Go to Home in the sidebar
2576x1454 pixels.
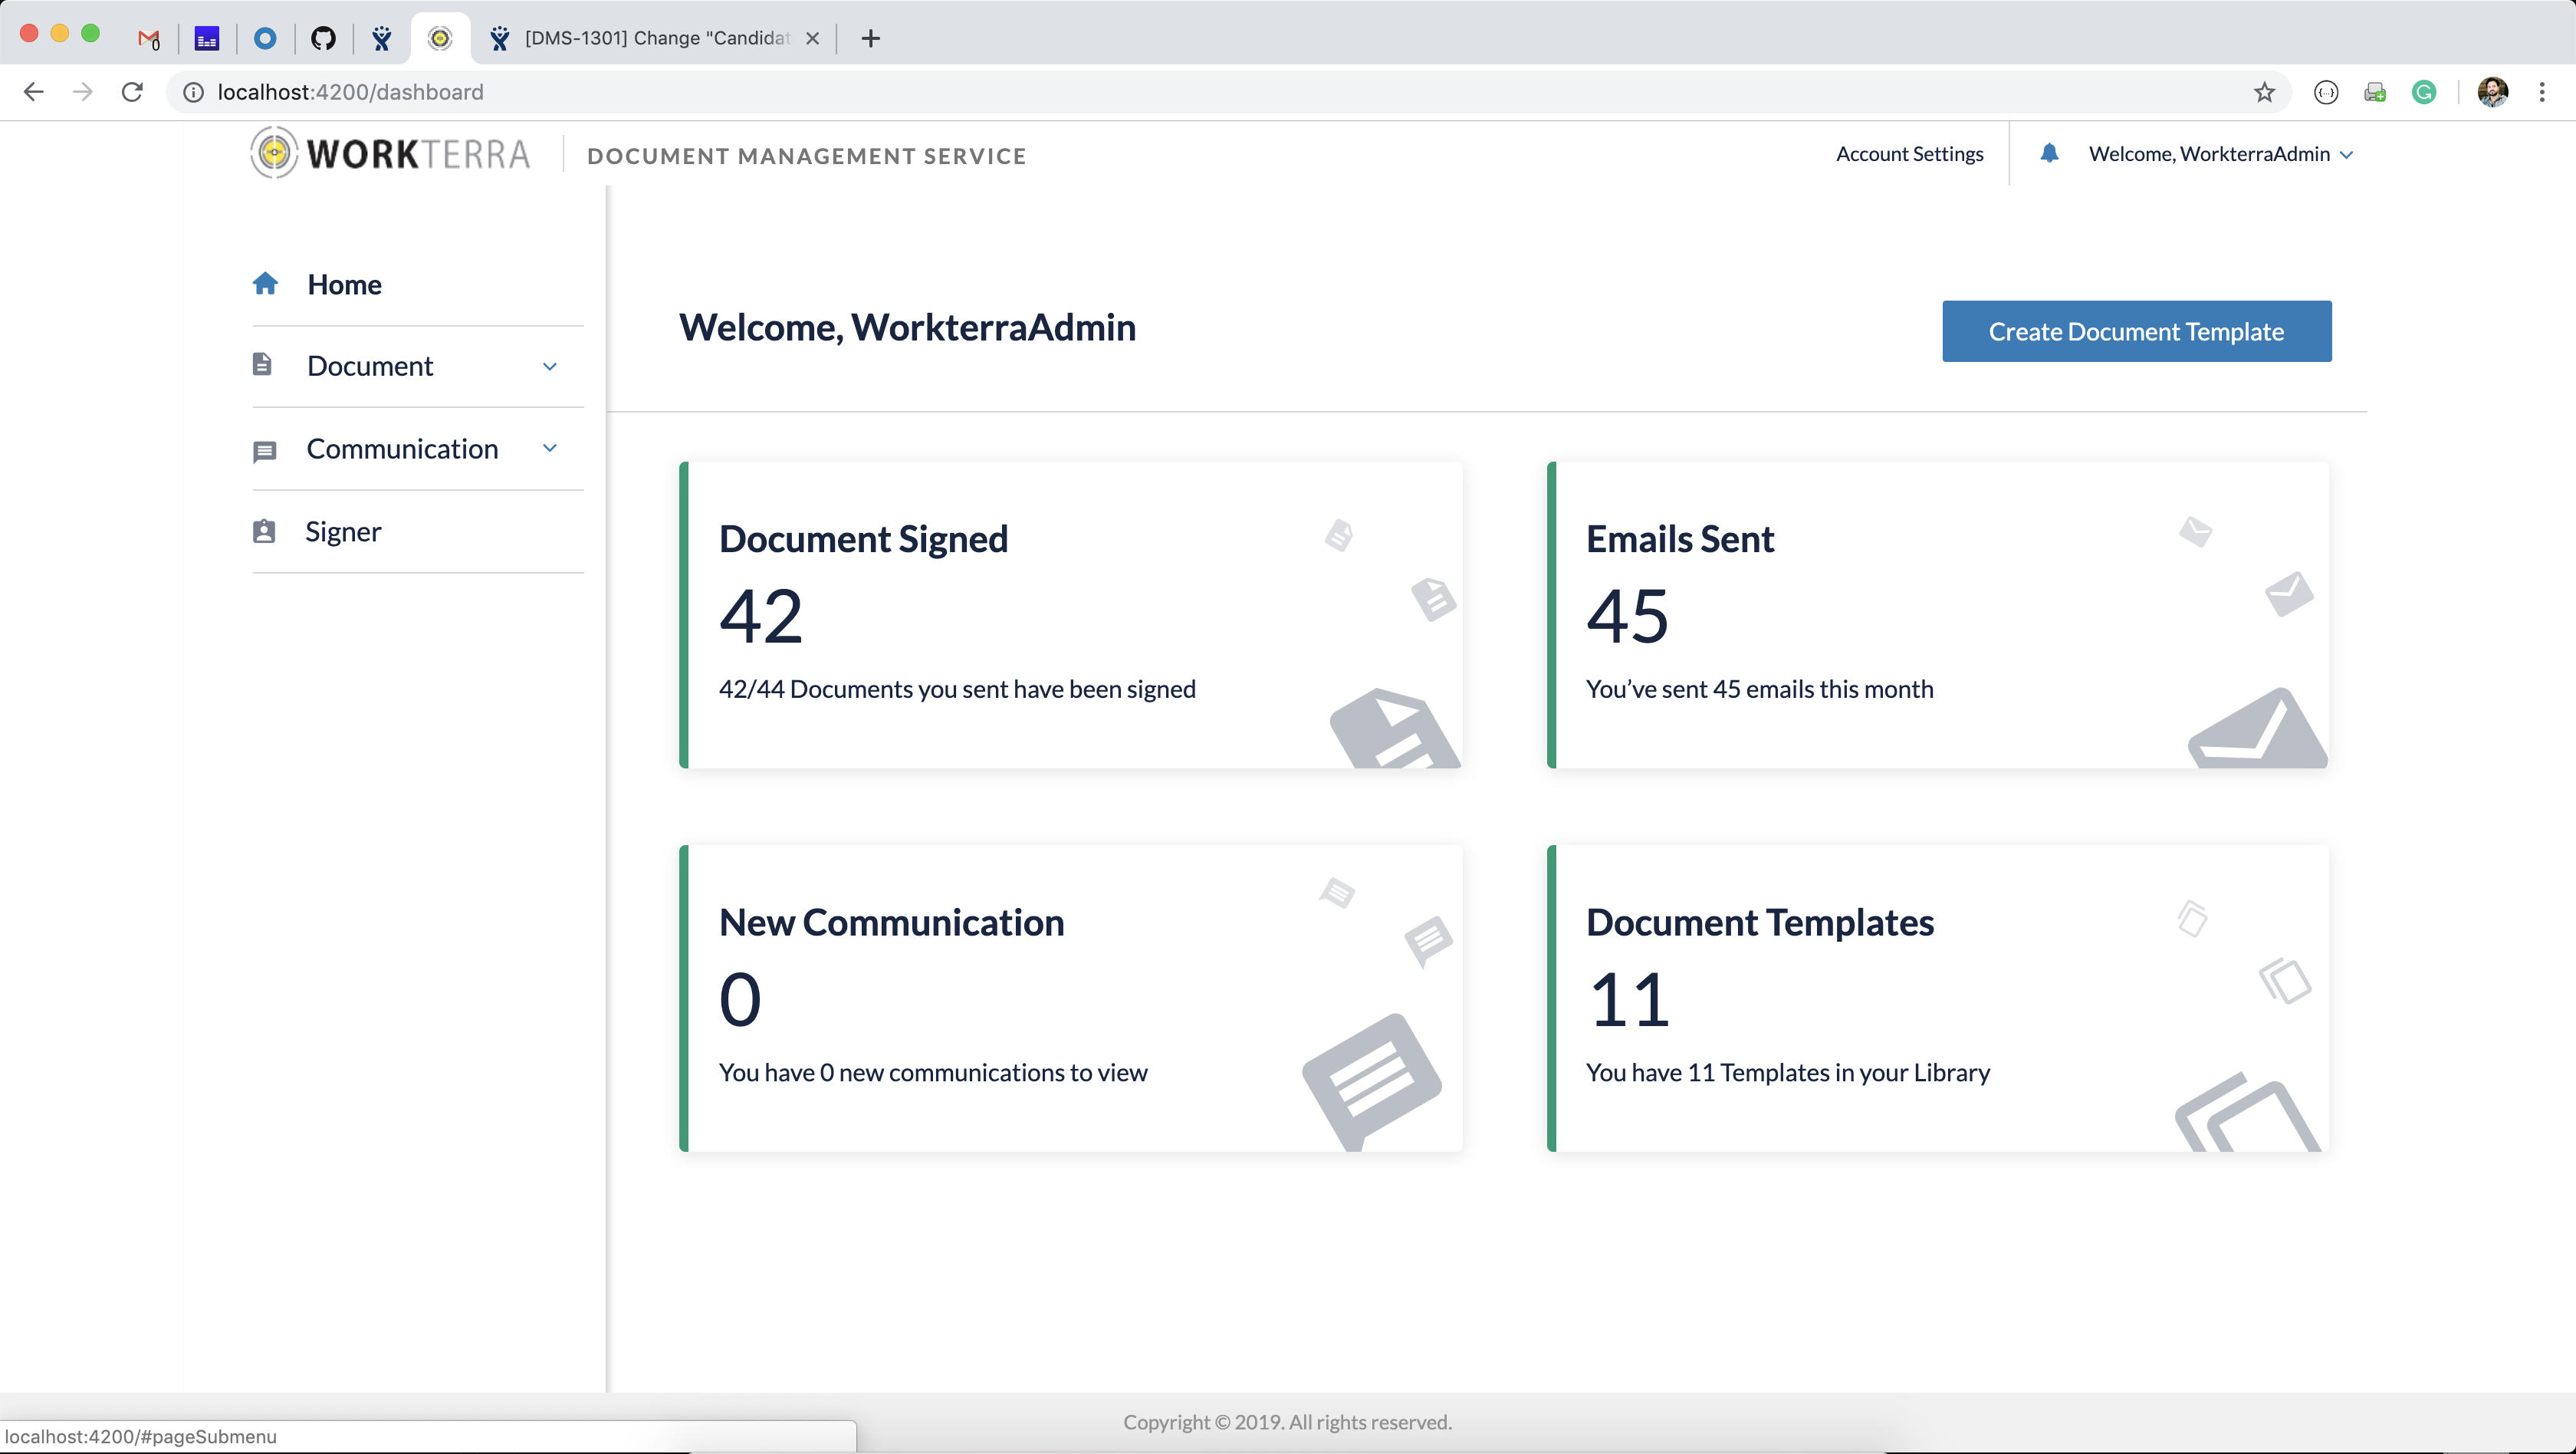click(345, 285)
